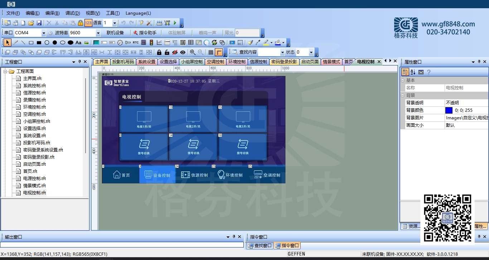
Task: Toggle the red crossed-eye hide icon
Action: pos(175,52)
